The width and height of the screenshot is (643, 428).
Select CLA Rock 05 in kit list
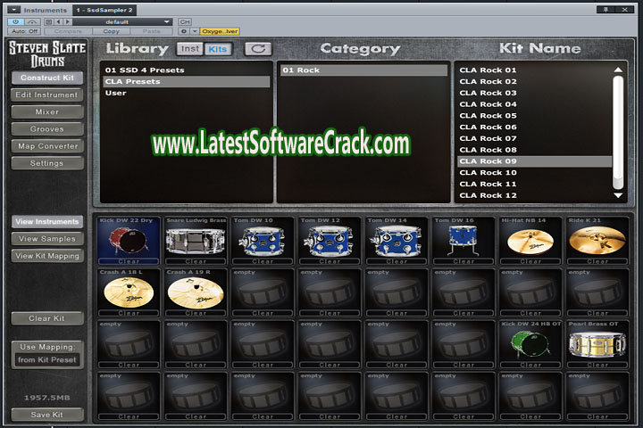pyautogui.click(x=489, y=116)
